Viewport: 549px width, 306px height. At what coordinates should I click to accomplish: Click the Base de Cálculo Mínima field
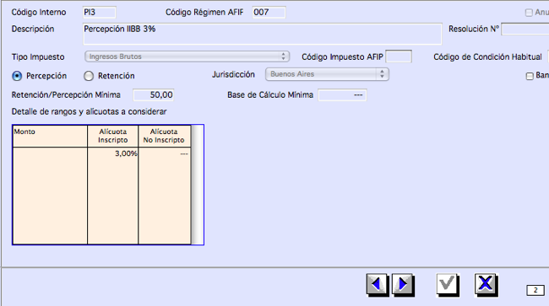(x=342, y=95)
